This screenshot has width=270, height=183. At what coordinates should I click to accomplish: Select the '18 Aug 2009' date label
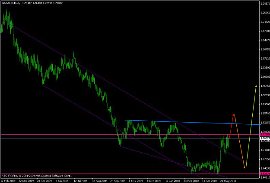click(99, 181)
